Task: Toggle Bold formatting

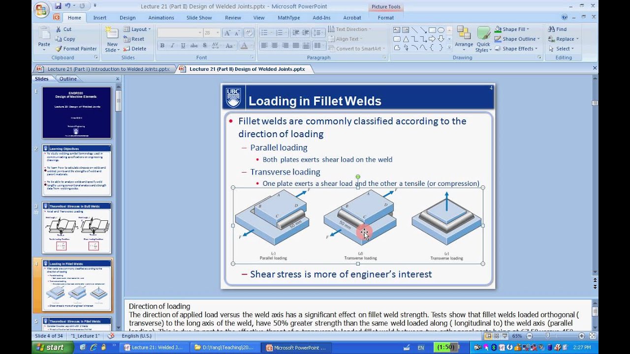Action: [162, 45]
